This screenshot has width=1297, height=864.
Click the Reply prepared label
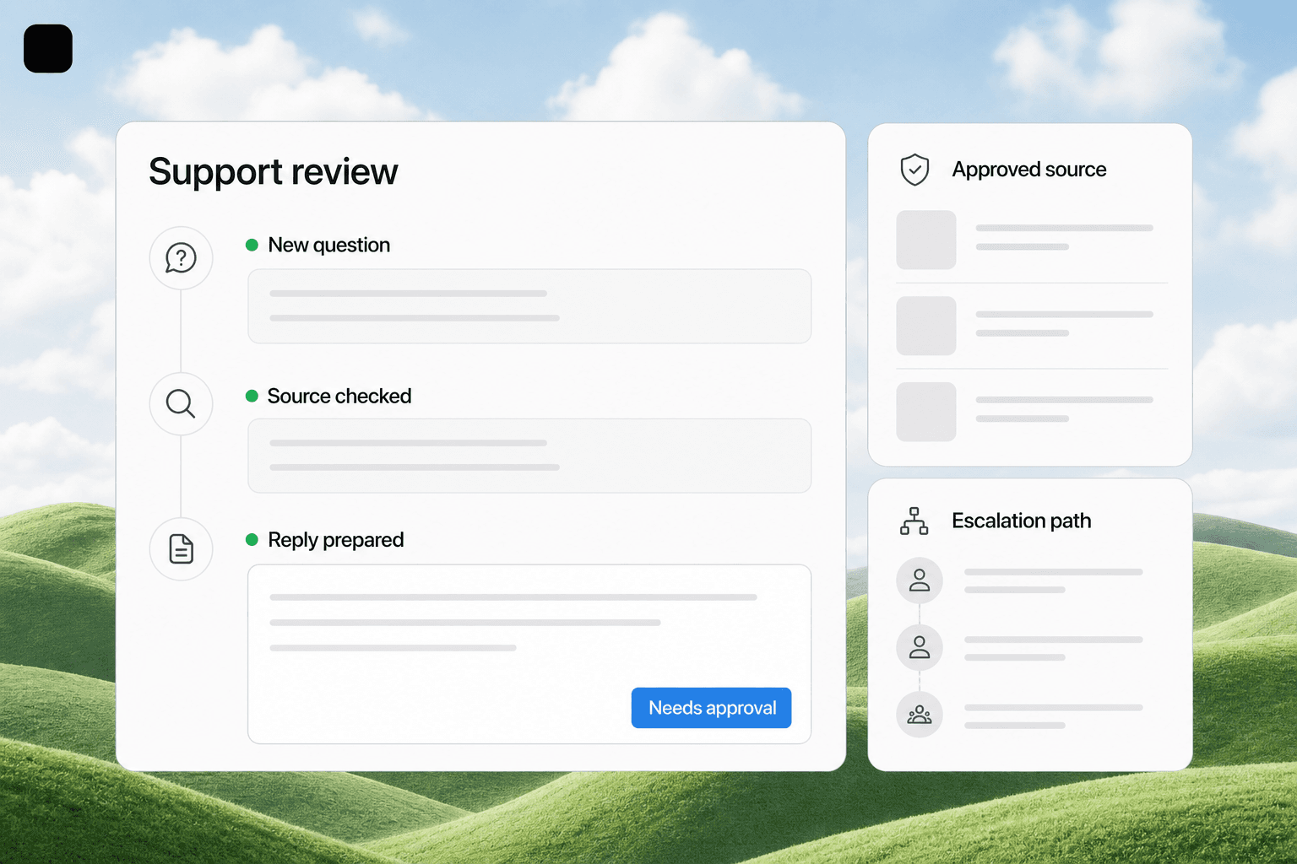336,540
